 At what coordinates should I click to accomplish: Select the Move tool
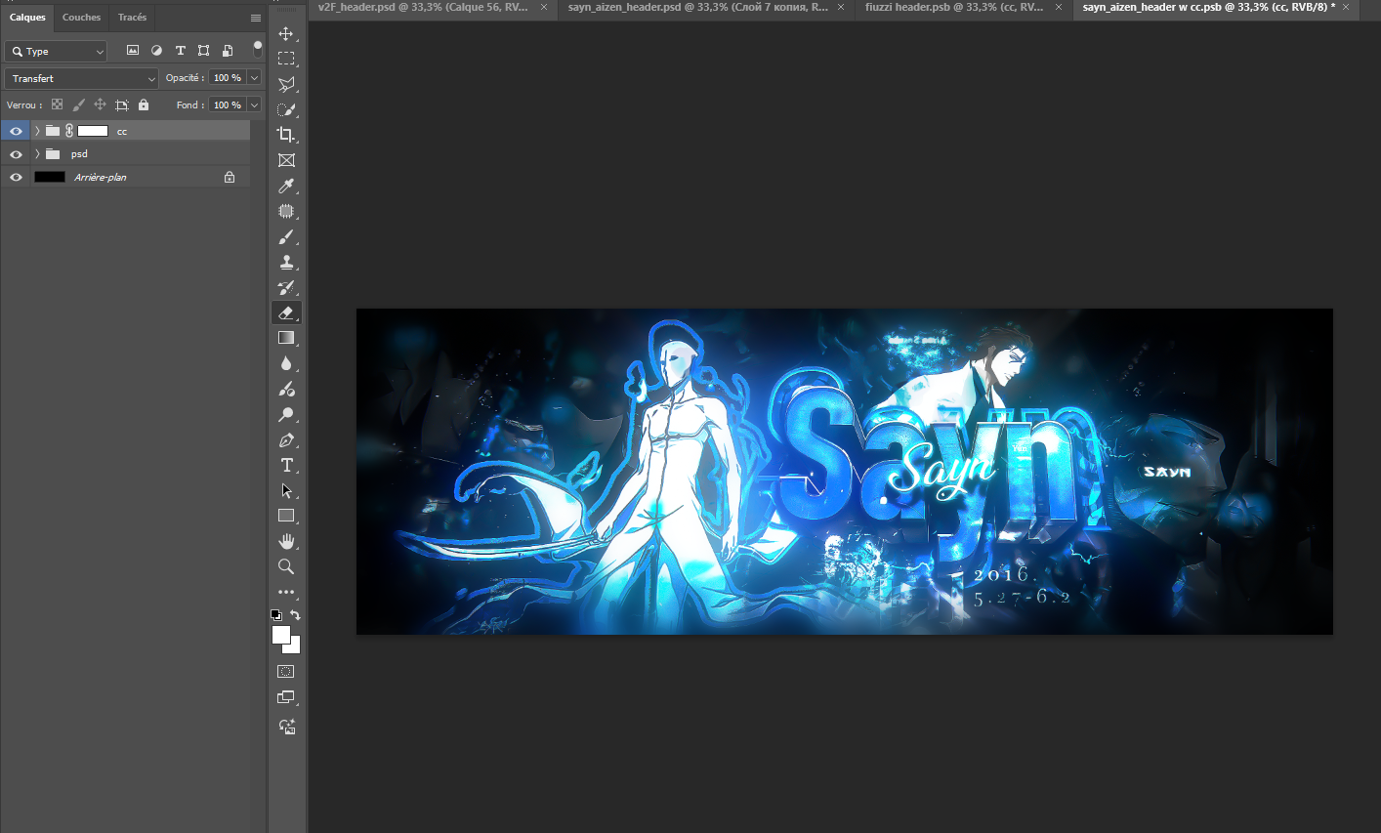click(x=286, y=33)
